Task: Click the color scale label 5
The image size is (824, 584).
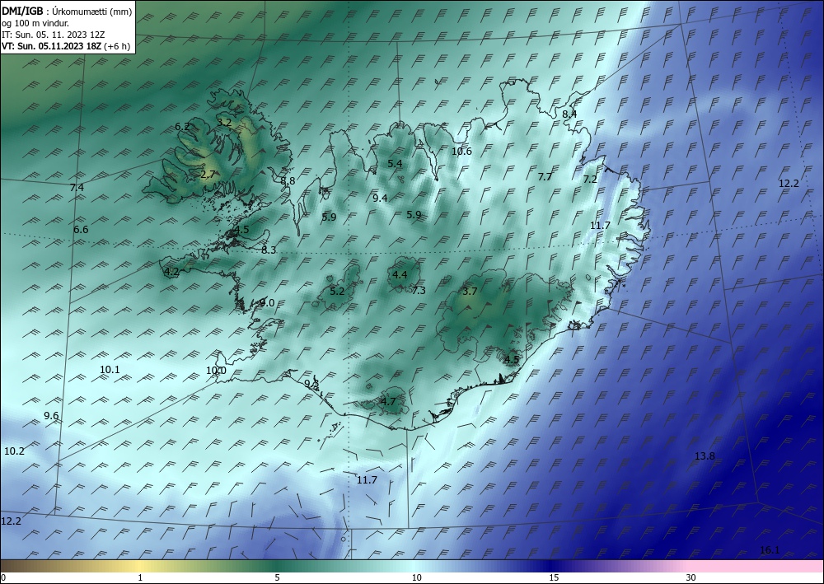Action: click(277, 578)
